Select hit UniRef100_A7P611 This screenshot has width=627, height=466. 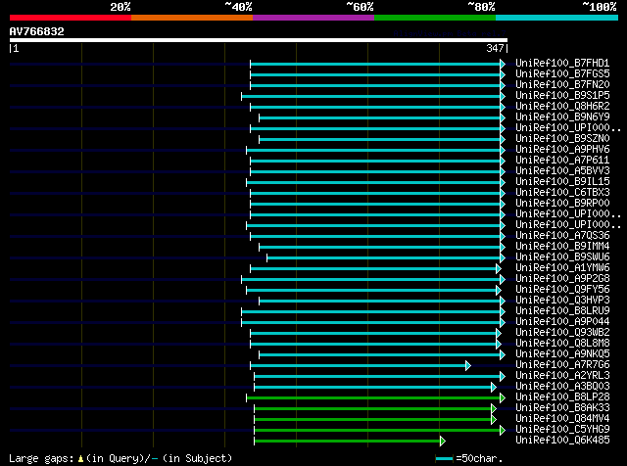(562, 161)
